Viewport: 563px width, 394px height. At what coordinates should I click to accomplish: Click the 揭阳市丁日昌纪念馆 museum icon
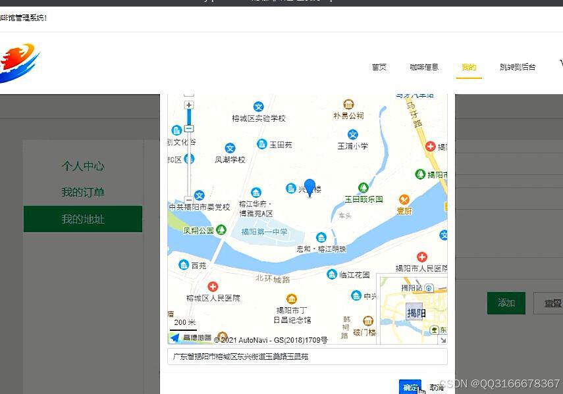tap(292, 299)
